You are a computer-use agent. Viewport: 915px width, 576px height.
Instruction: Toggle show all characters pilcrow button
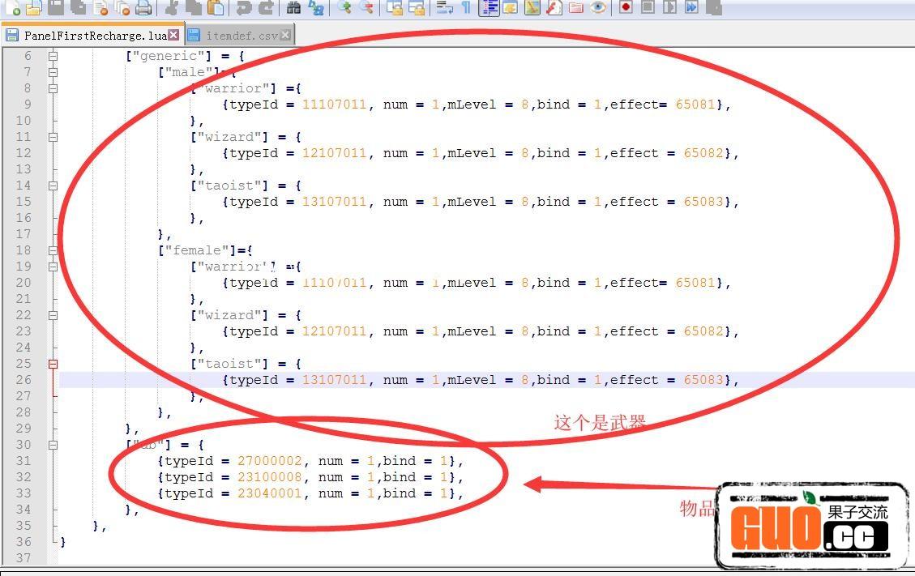[466, 8]
